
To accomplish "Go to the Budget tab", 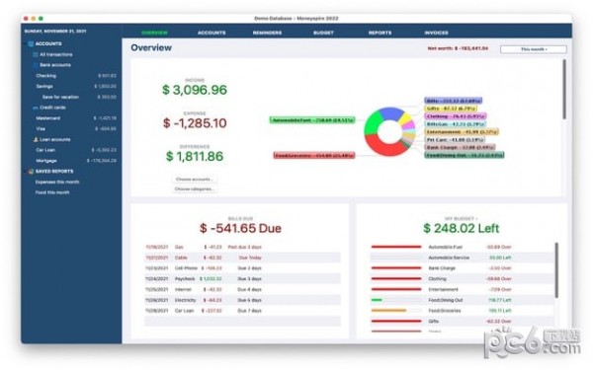I will (x=323, y=33).
